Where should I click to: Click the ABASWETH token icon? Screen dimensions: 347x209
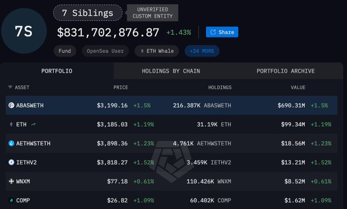[11, 105]
